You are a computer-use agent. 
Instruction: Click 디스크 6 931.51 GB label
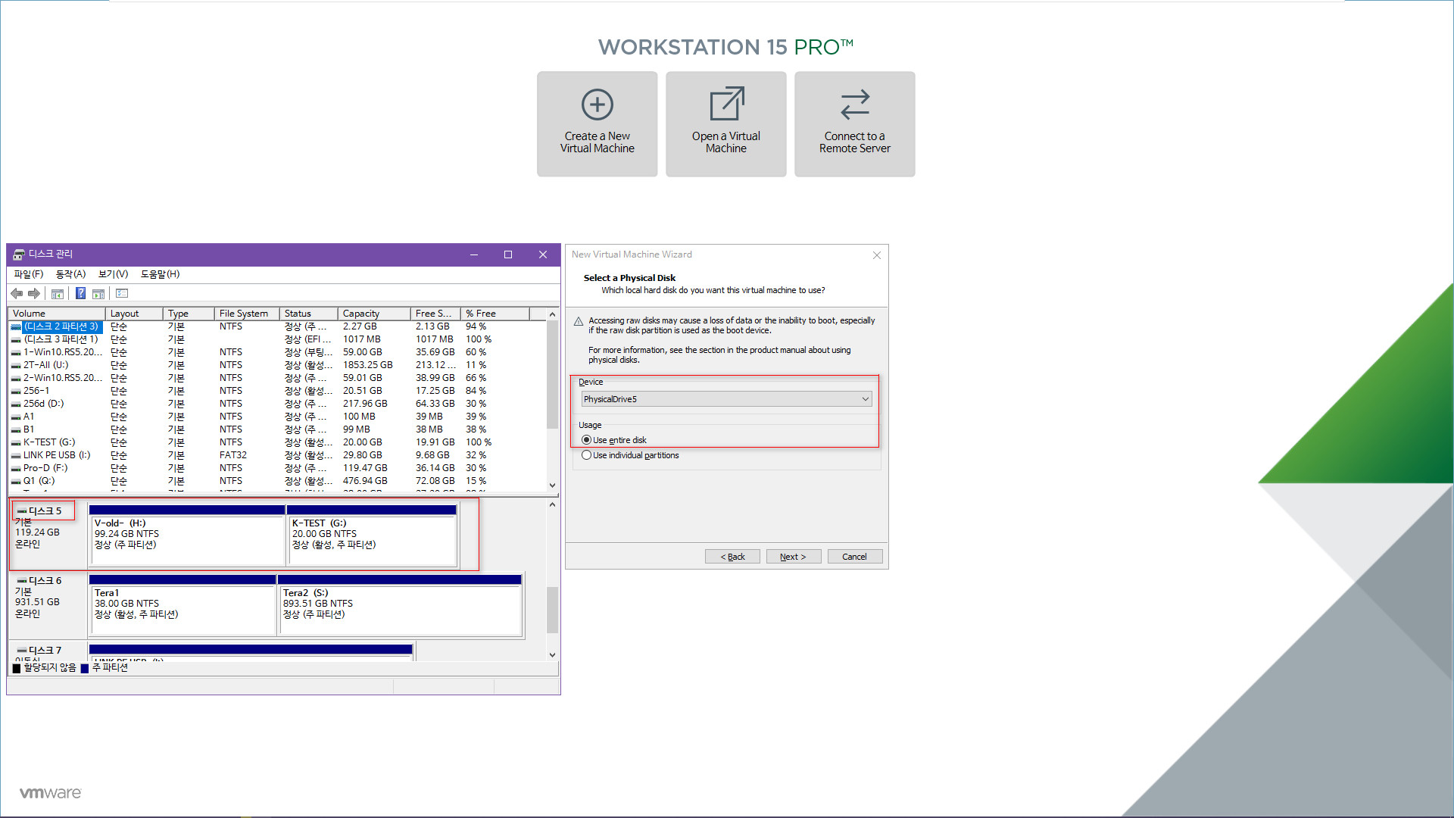pos(37,602)
